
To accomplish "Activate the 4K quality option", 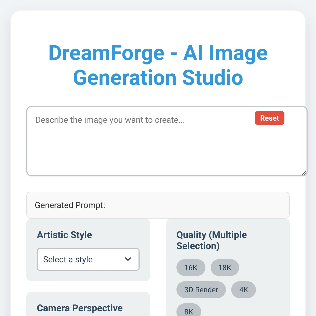I will [x=243, y=290].
